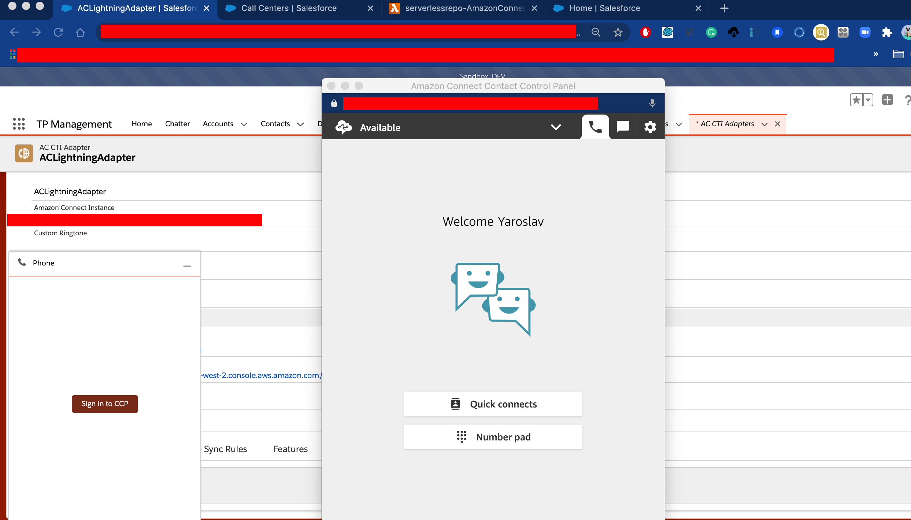
Task: Open the CCP chat tab icon
Action: point(623,127)
